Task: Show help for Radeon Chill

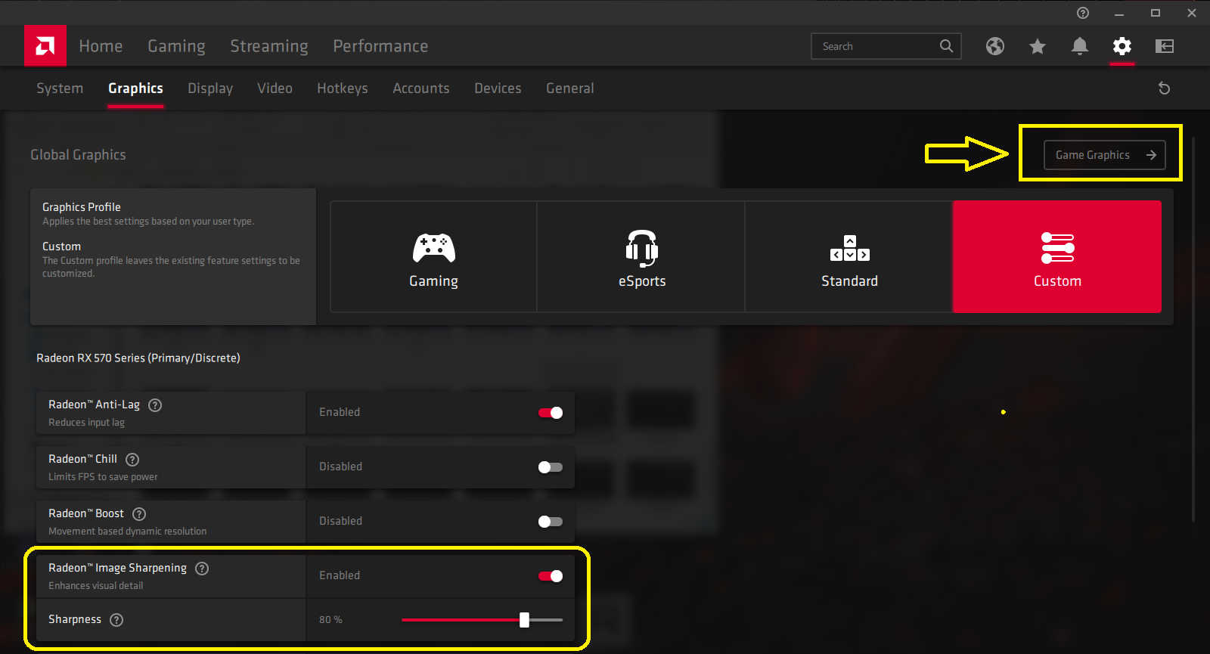Action: [132, 460]
